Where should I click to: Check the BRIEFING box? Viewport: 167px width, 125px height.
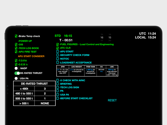(57, 84)
